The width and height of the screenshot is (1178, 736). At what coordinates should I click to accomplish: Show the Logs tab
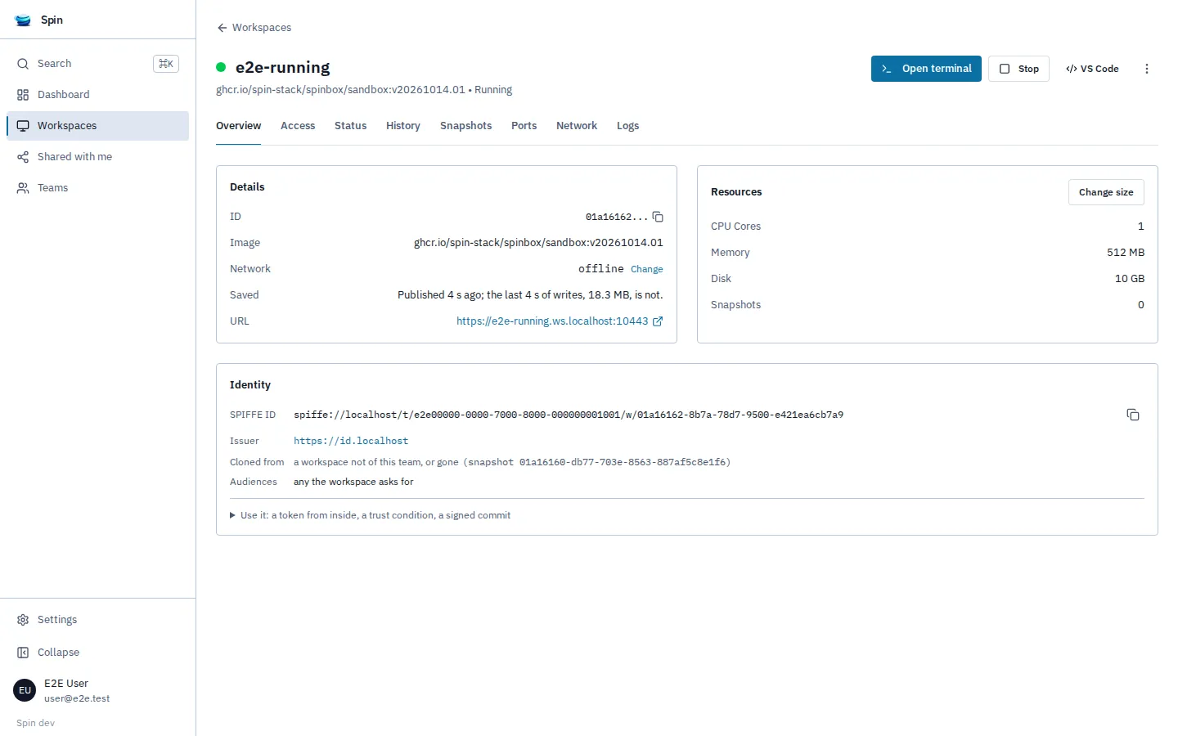click(x=627, y=126)
